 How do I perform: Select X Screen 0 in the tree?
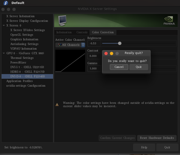[14, 25]
